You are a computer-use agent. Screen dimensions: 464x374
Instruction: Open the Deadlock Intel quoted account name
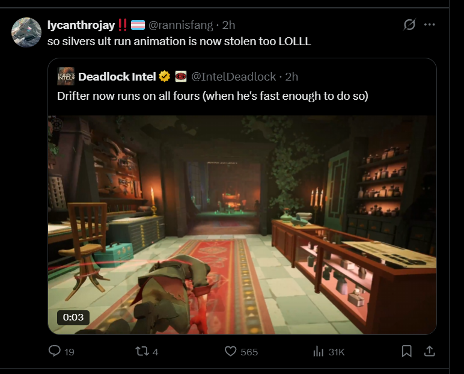(117, 77)
